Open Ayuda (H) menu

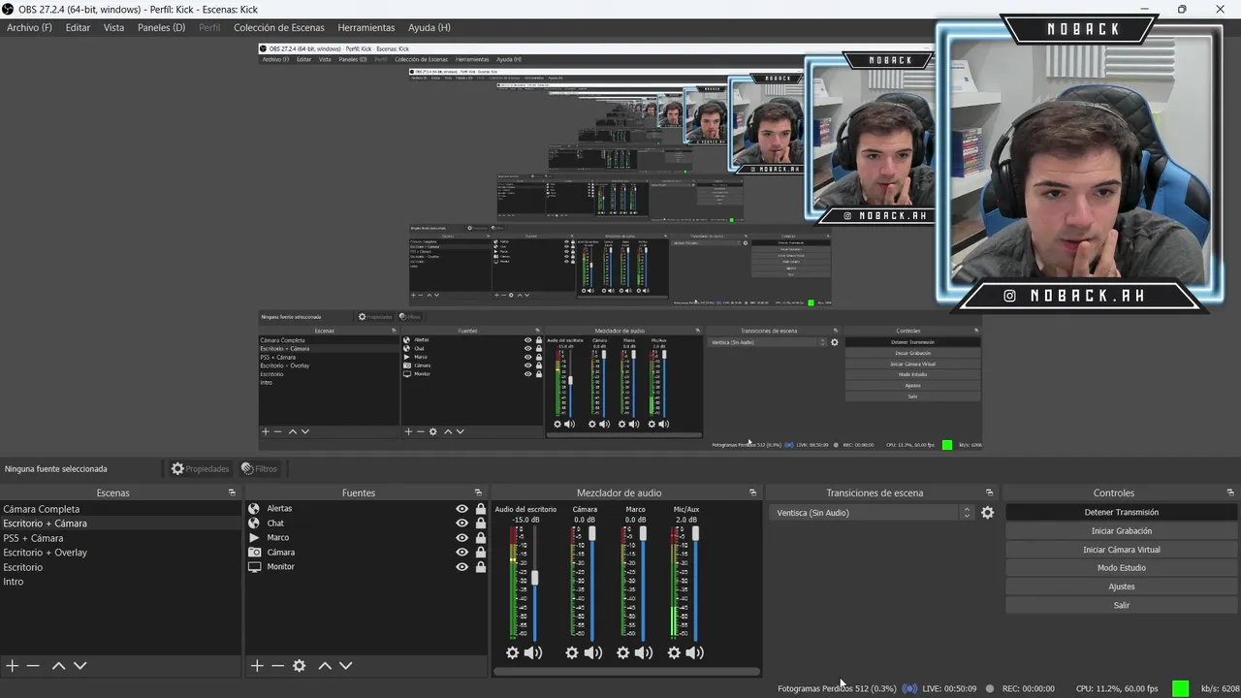(x=430, y=27)
